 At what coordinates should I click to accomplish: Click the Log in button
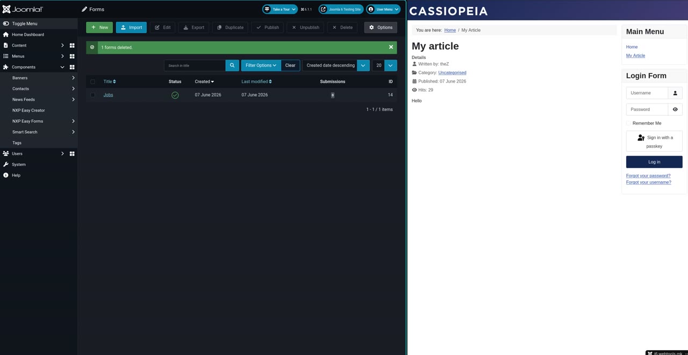[654, 162]
